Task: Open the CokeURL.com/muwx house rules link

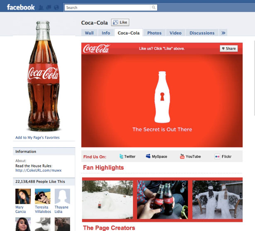Action: point(39,170)
